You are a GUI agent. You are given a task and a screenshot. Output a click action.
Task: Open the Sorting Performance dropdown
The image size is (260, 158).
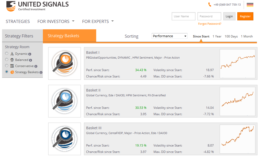[x=169, y=36]
